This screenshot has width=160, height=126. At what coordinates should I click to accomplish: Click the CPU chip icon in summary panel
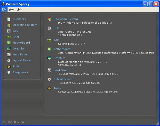click(x=49, y=28)
